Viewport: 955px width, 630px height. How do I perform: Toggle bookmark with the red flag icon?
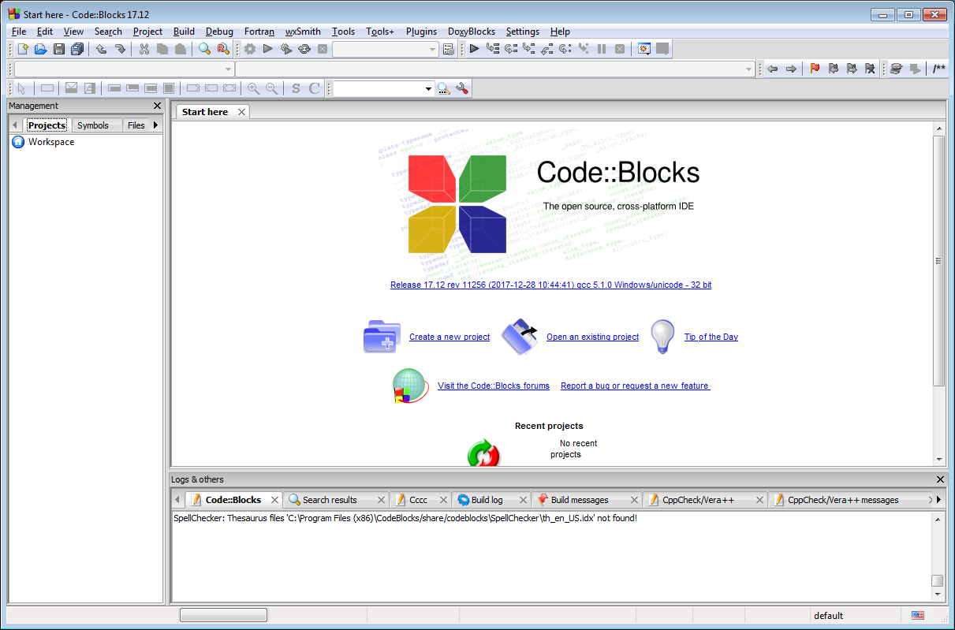coord(815,69)
